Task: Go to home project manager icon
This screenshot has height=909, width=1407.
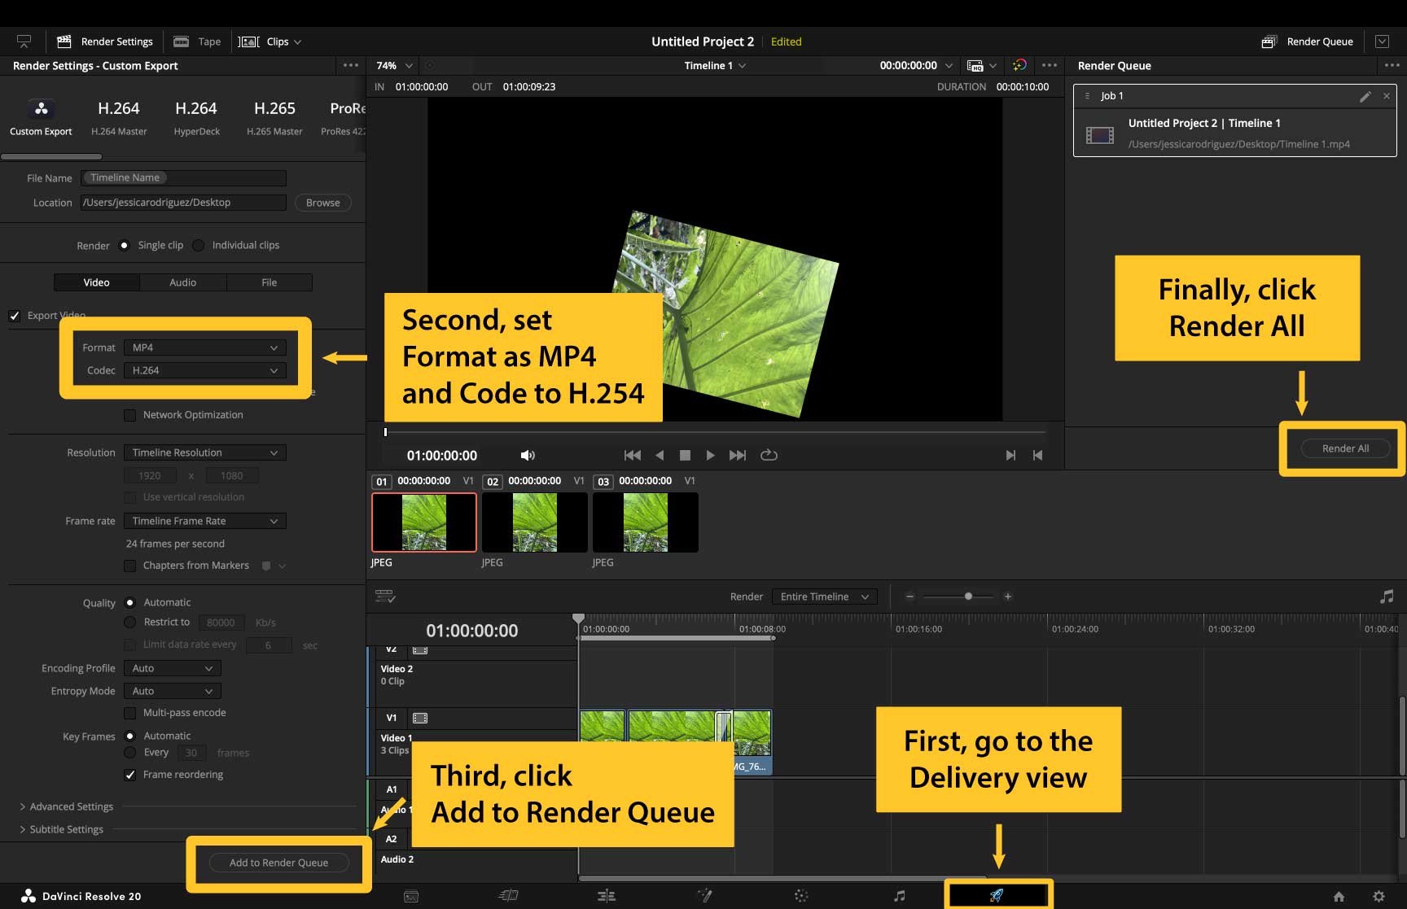Action: [1339, 896]
